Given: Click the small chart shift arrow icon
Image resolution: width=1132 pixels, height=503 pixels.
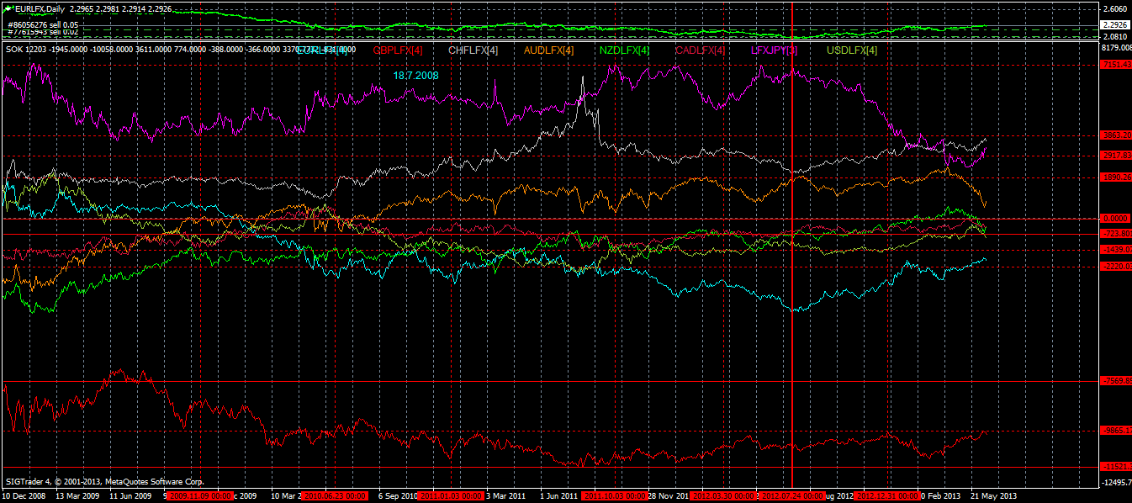Looking at the screenshot, I should pos(8,8).
